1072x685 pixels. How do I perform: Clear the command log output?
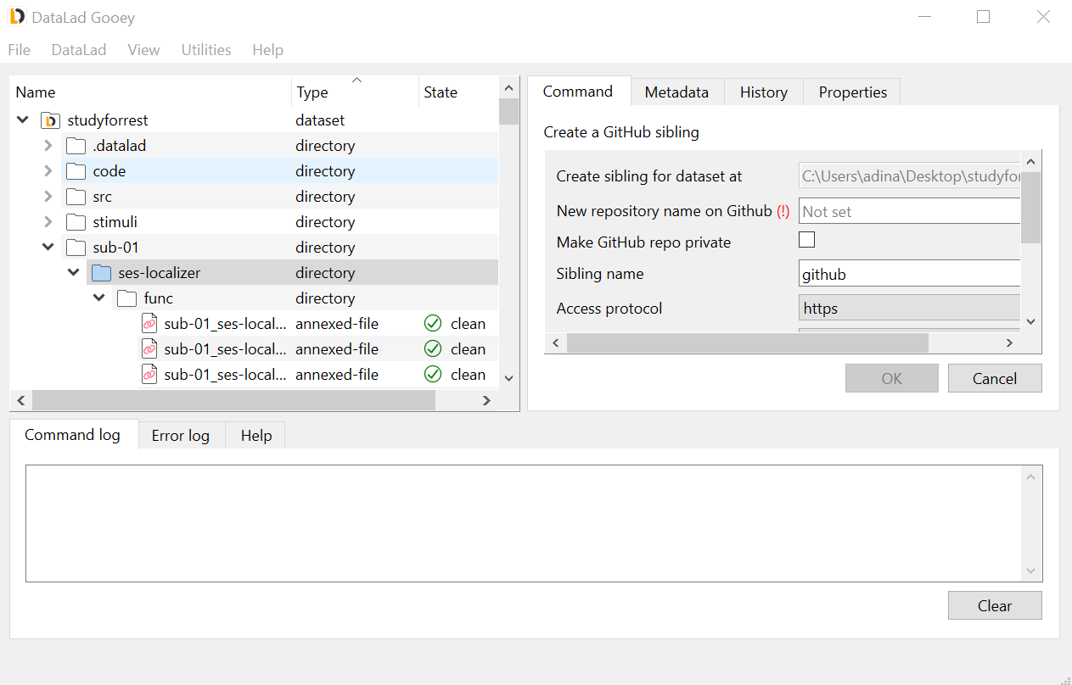click(x=994, y=606)
